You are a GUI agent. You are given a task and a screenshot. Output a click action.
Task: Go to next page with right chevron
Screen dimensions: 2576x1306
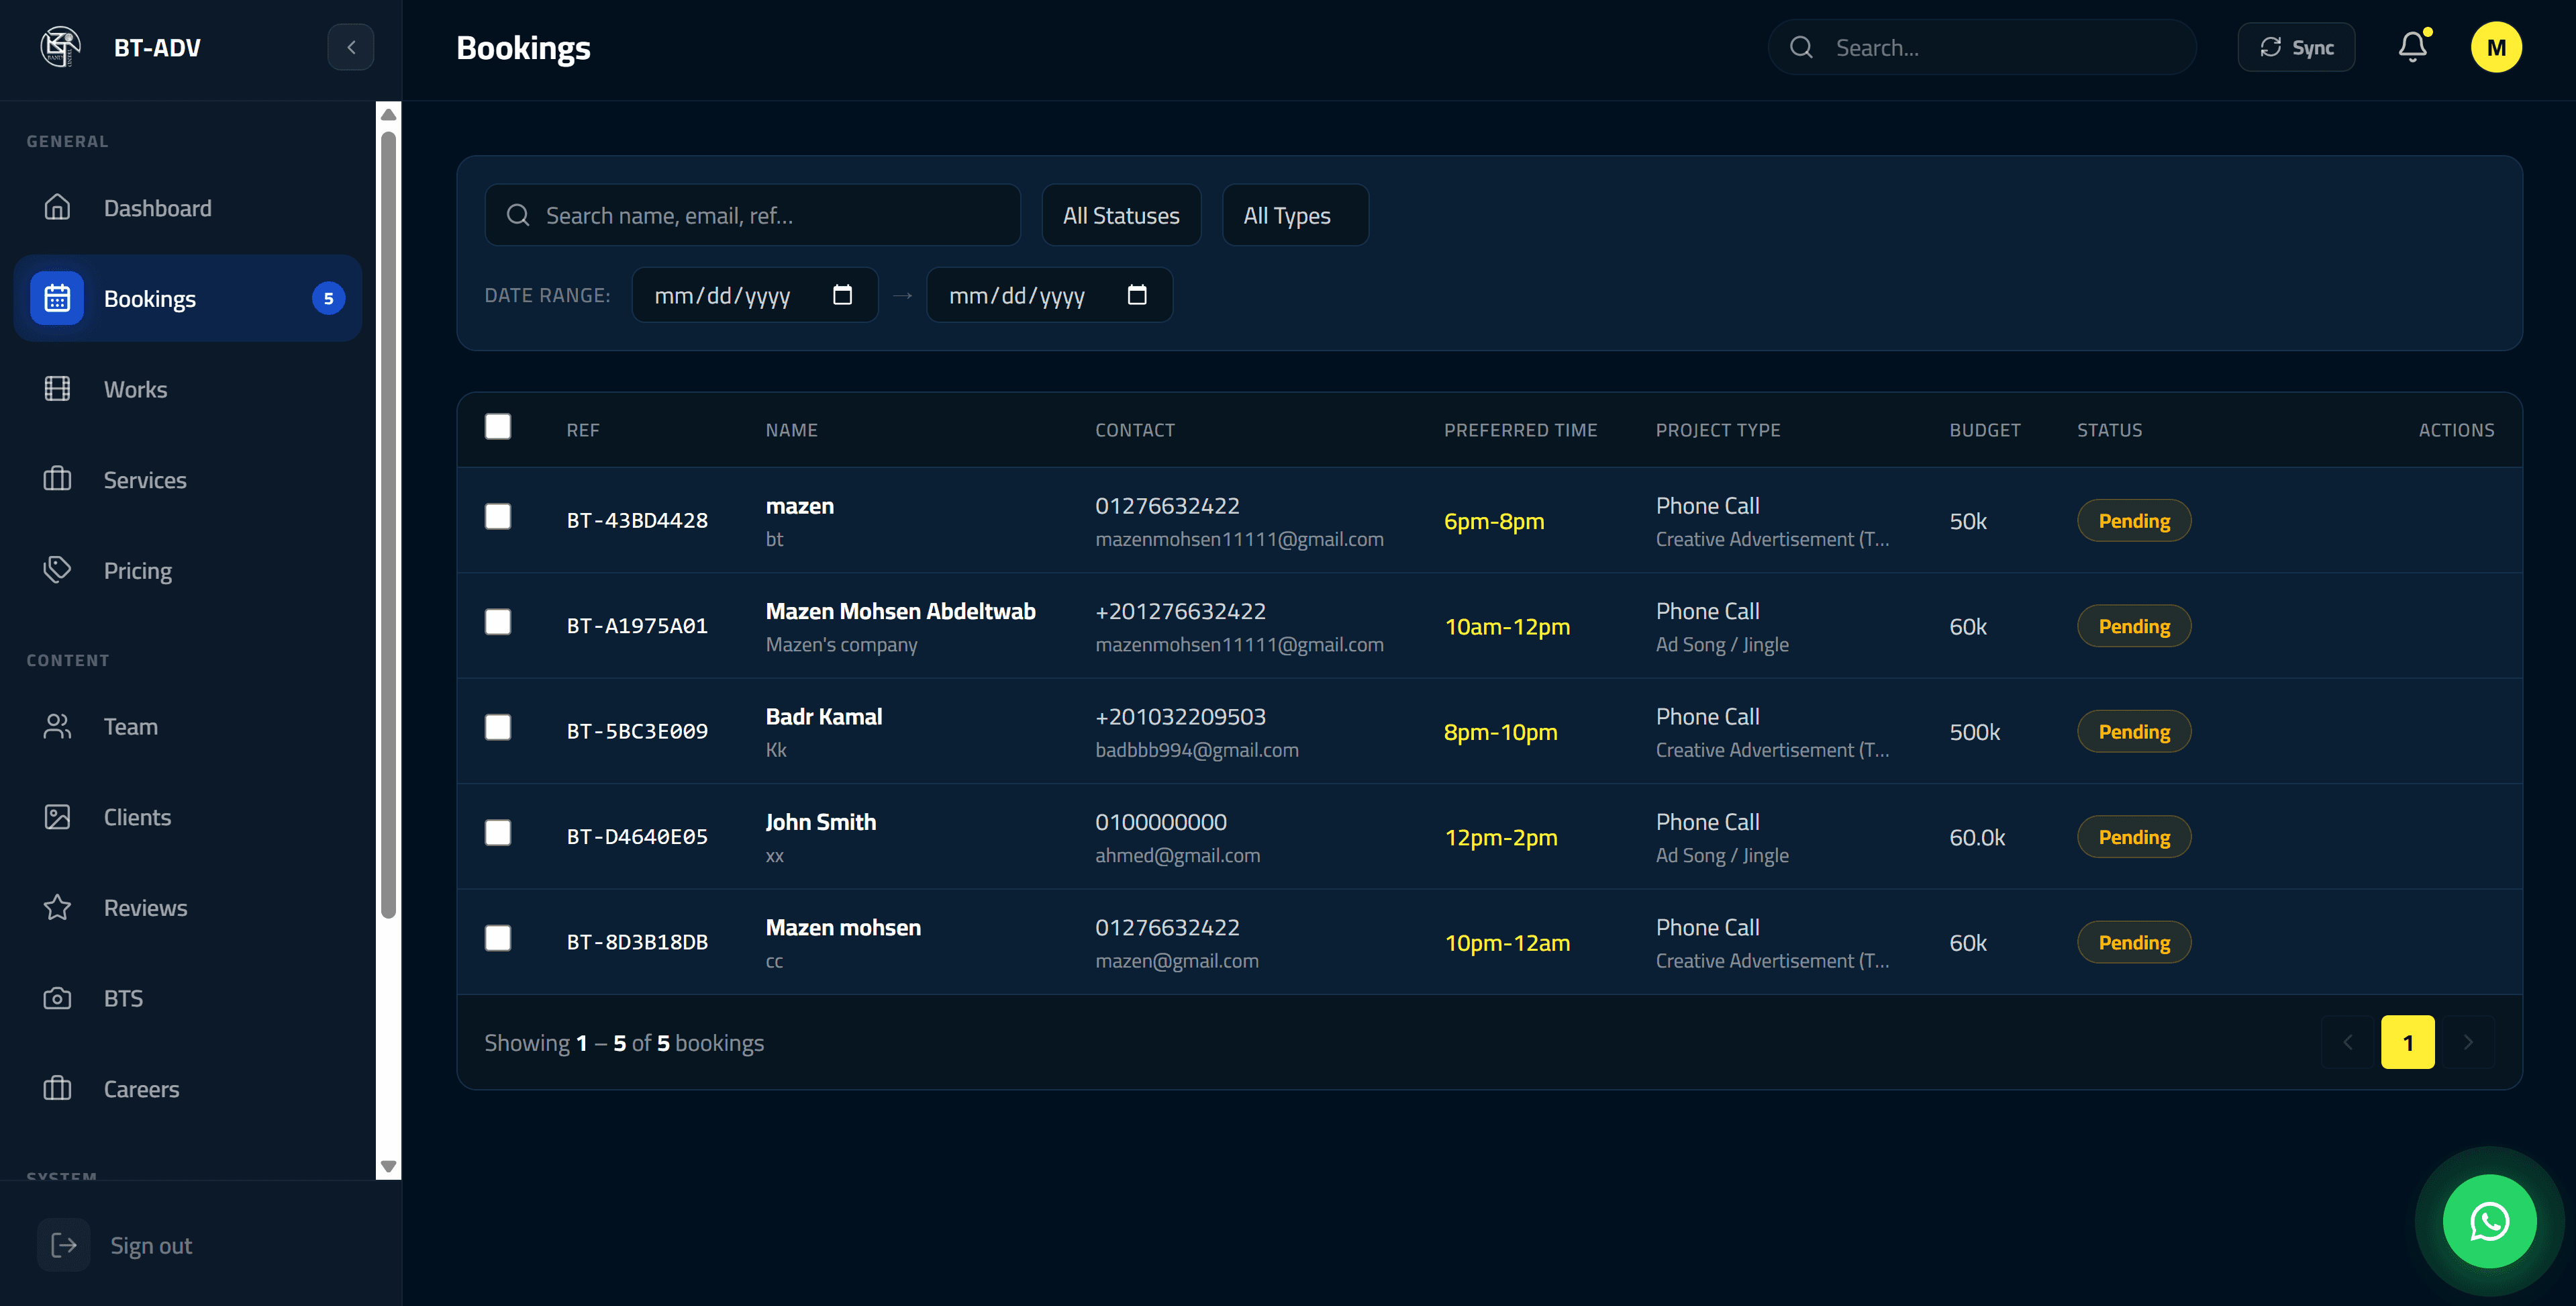[x=2469, y=1043]
